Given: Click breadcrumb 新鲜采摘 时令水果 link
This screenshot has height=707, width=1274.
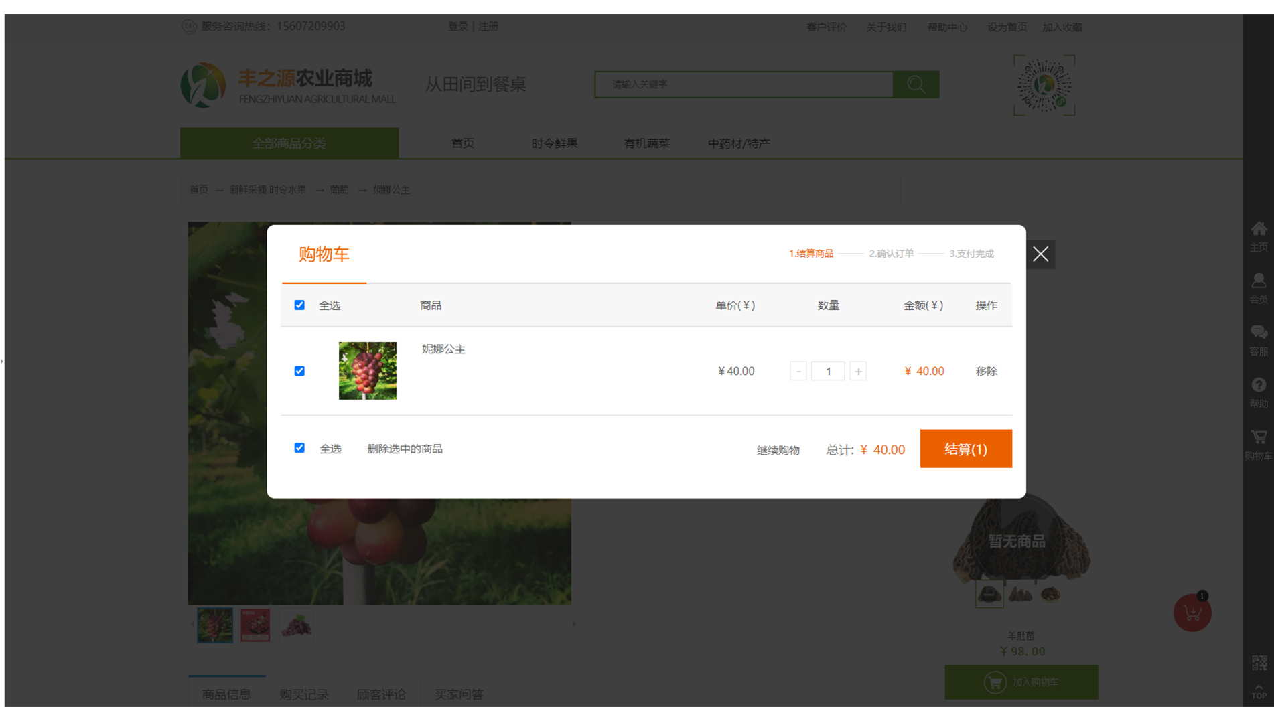Looking at the screenshot, I should [268, 190].
